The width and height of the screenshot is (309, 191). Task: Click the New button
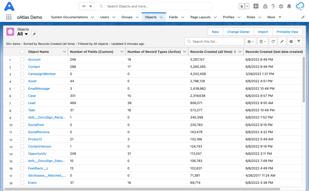point(215,32)
